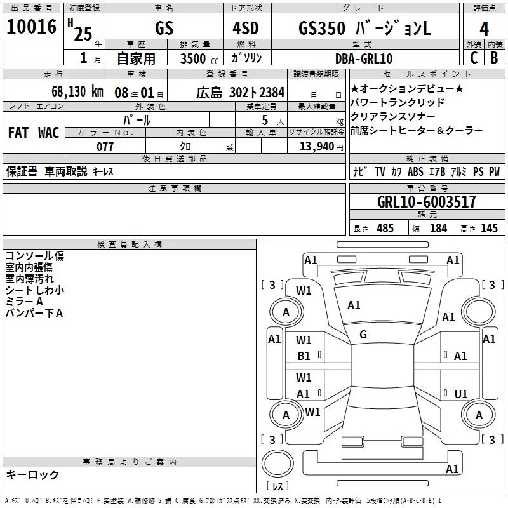The width and height of the screenshot is (508, 508).
Task: Select the recycle deposit 13,940円
Action: [321, 147]
